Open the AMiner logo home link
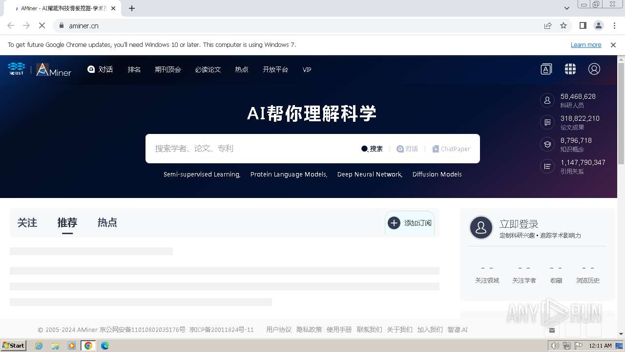Image resolution: width=625 pixels, height=352 pixels. point(54,70)
